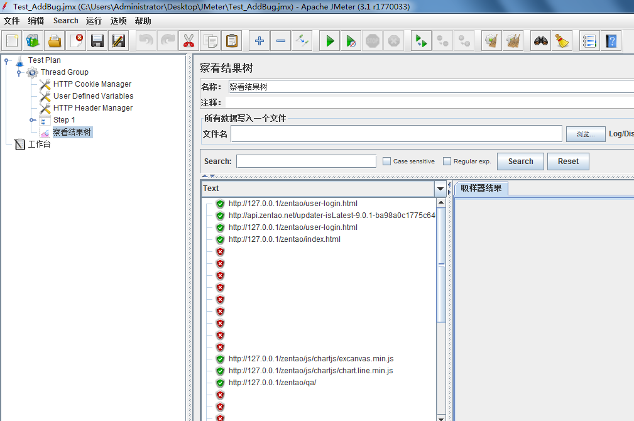Click the 文件名 filename input field
The height and width of the screenshot is (421, 634).
coord(396,134)
